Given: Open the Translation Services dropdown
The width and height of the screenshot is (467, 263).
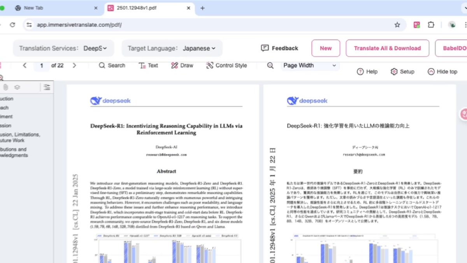Looking at the screenshot, I should (x=63, y=48).
